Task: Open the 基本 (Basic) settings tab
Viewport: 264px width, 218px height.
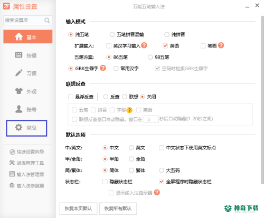Action: click(x=28, y=36)
